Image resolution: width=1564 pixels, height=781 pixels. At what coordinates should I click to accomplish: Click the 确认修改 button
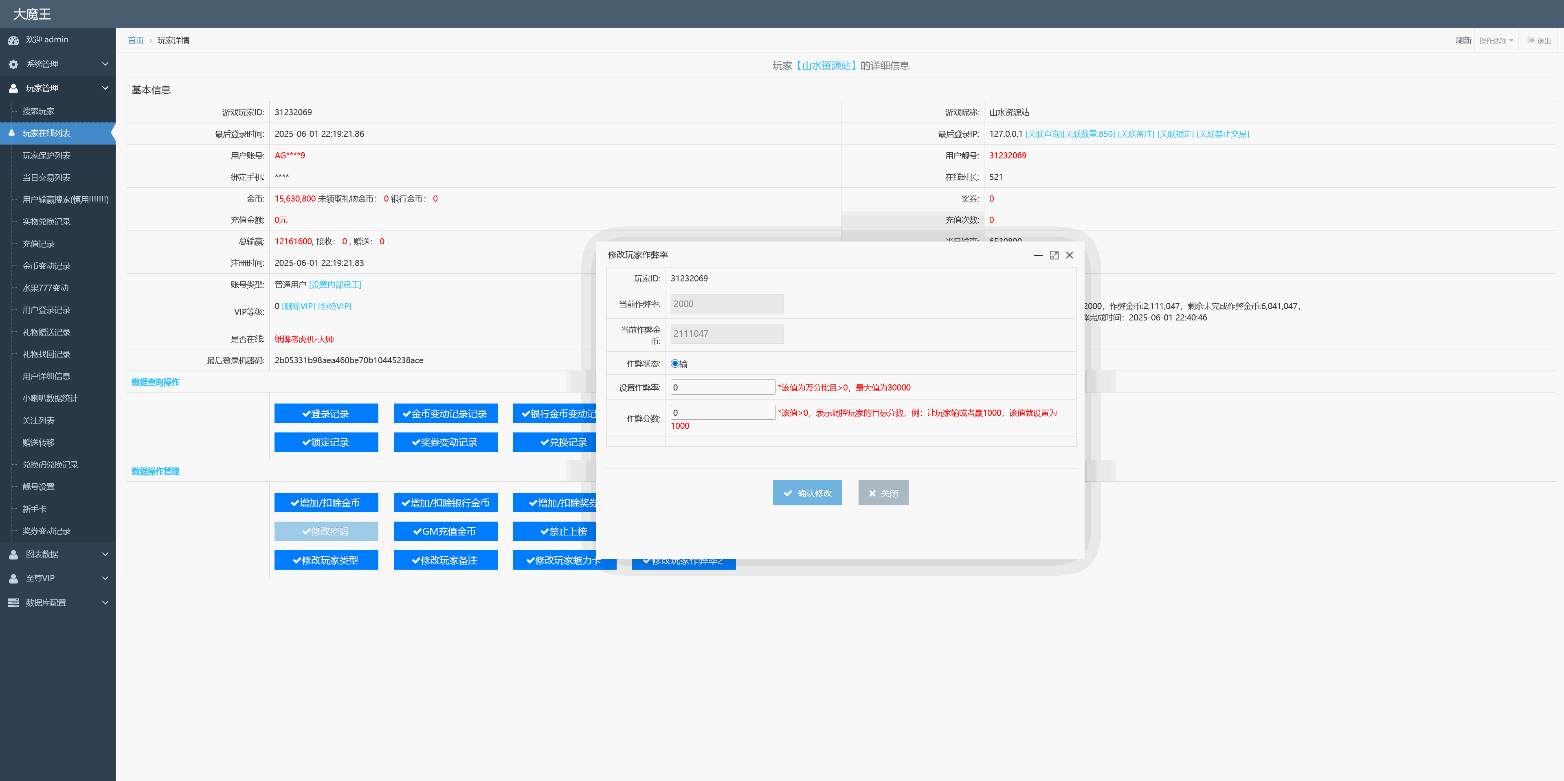[807, 494]
